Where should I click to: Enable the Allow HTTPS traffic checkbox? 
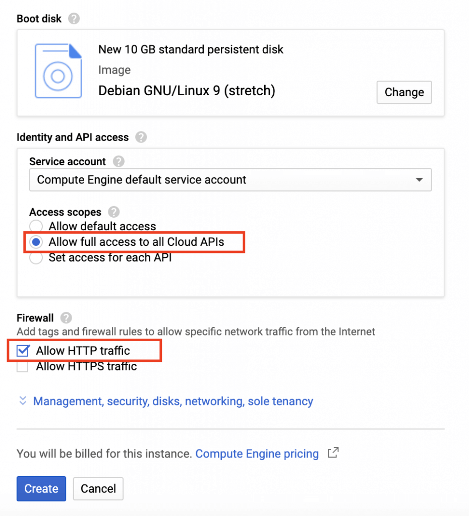[22, 366]
